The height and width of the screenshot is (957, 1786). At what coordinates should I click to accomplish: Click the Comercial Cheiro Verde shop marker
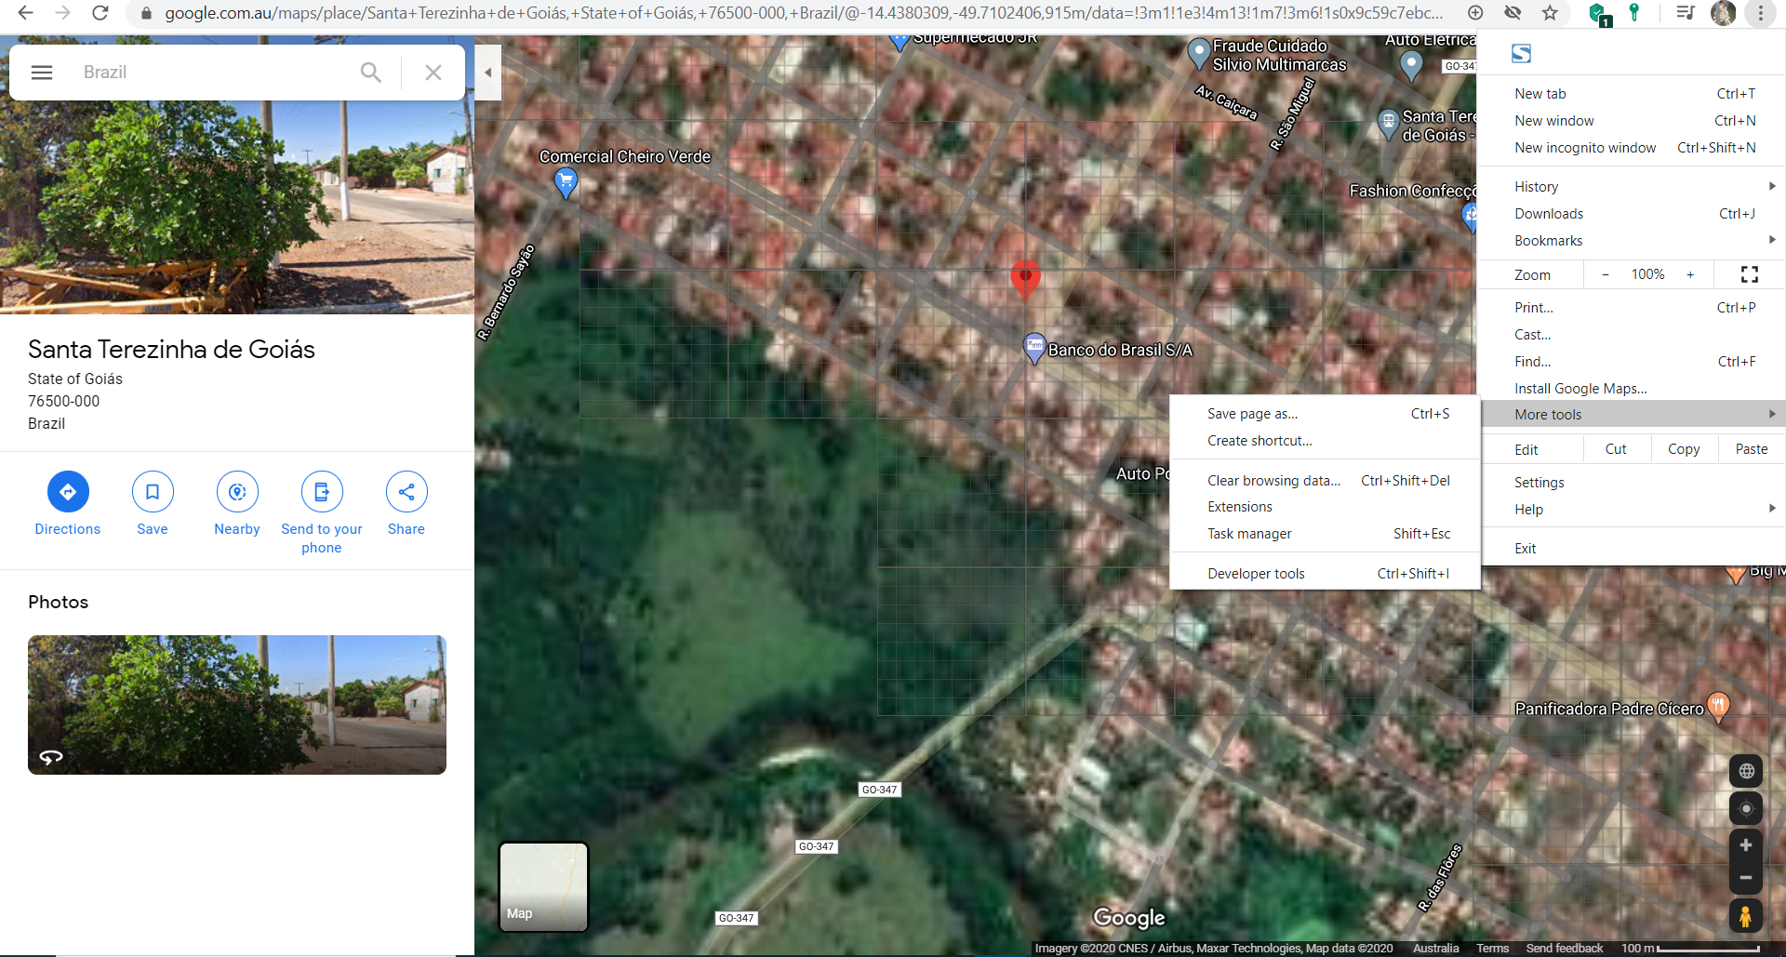(x=566, y=183)
